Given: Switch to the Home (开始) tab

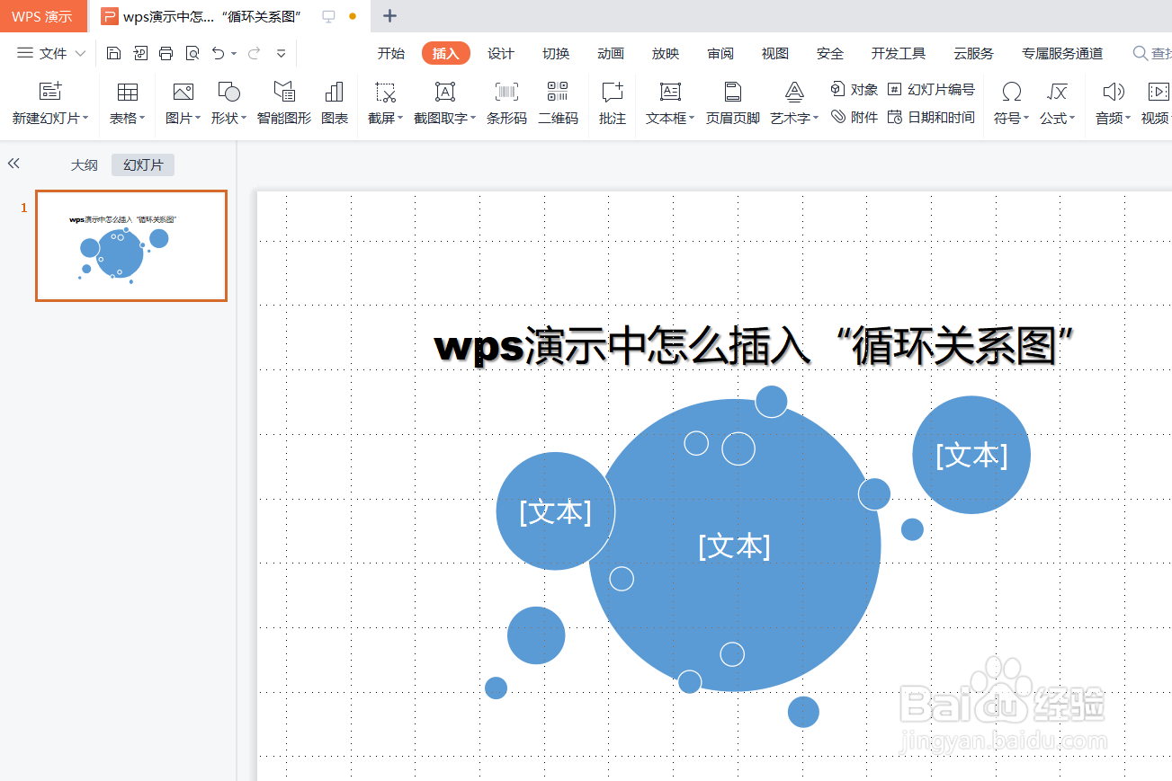Looking at the screenshot, I should pyautogui.click(x=391, y=53).
